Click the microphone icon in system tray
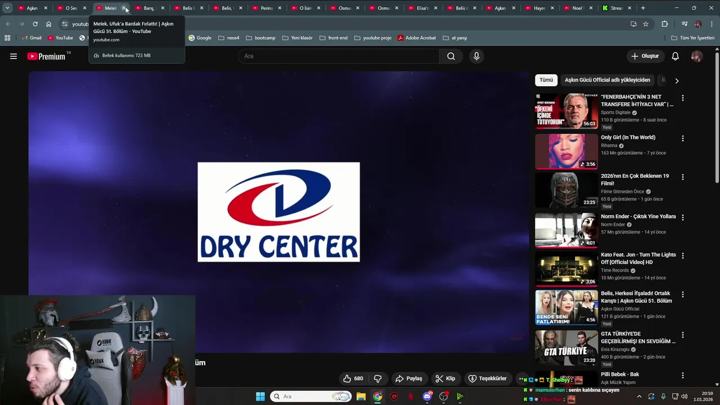The height and width of the screenshot is (405, 720). point(663,397)
